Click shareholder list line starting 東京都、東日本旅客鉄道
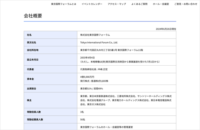Viewport: 200px width, 130px height. [126, 96]
